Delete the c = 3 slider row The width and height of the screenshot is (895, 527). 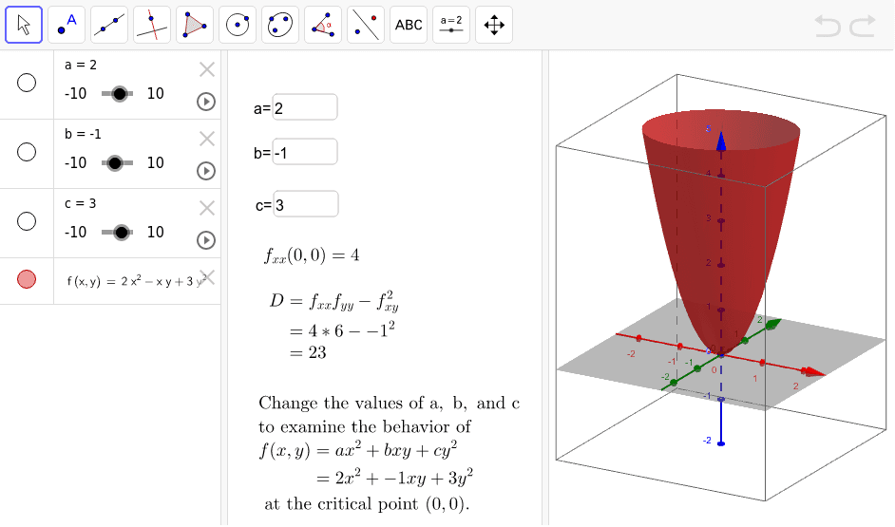(x=206, y=208)
